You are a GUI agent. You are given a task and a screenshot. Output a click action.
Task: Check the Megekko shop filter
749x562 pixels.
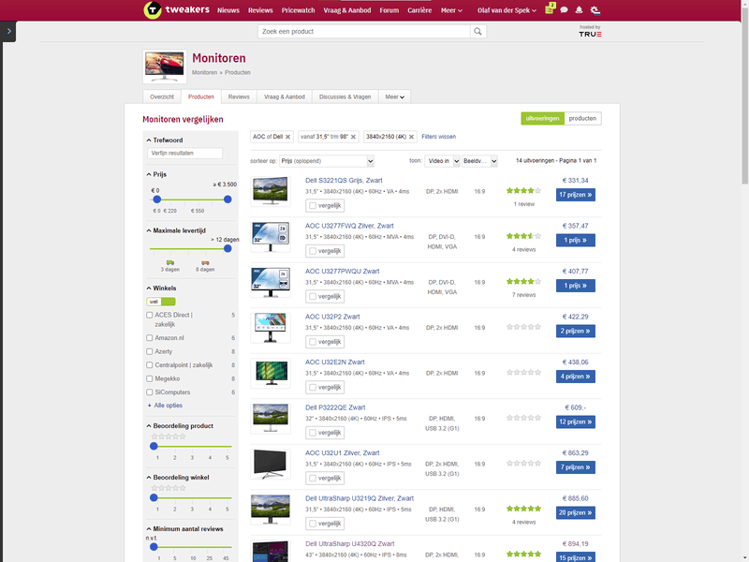[x=150, y=379]
